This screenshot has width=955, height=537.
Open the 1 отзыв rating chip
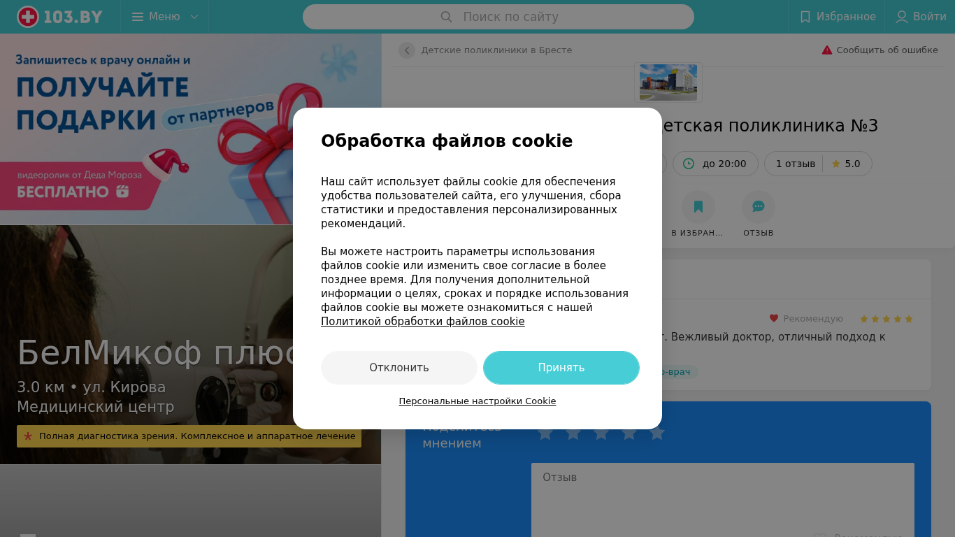pyautogui.click(x=818, y=164)
